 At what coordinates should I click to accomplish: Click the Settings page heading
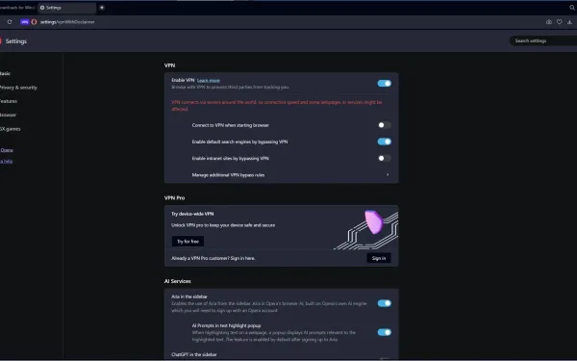[15, 41]
